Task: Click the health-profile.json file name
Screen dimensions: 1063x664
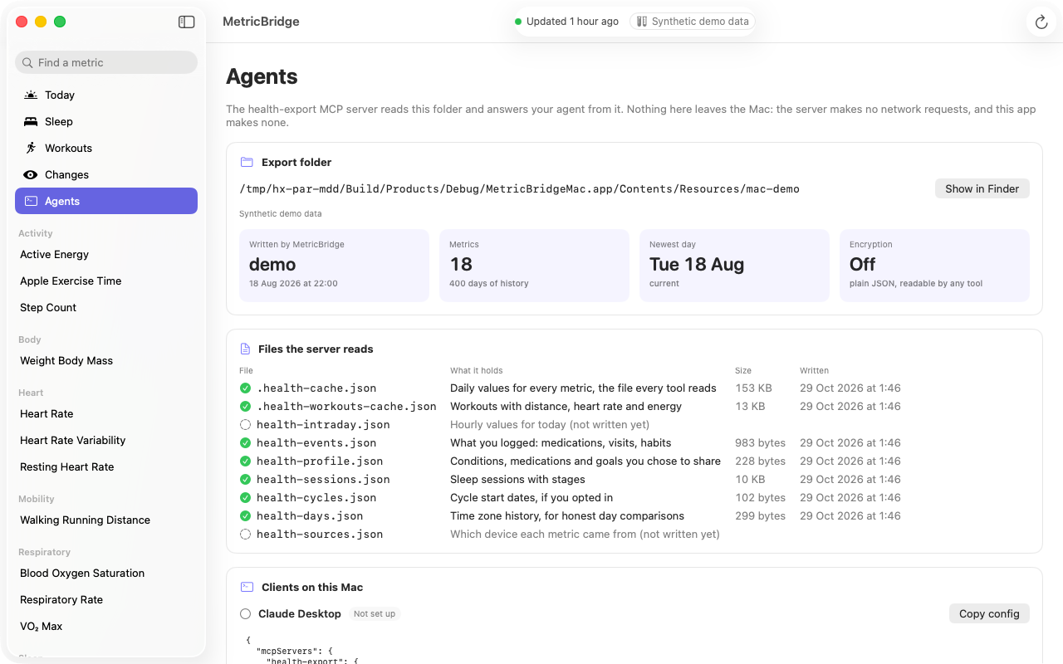Action: pos(320,461)
